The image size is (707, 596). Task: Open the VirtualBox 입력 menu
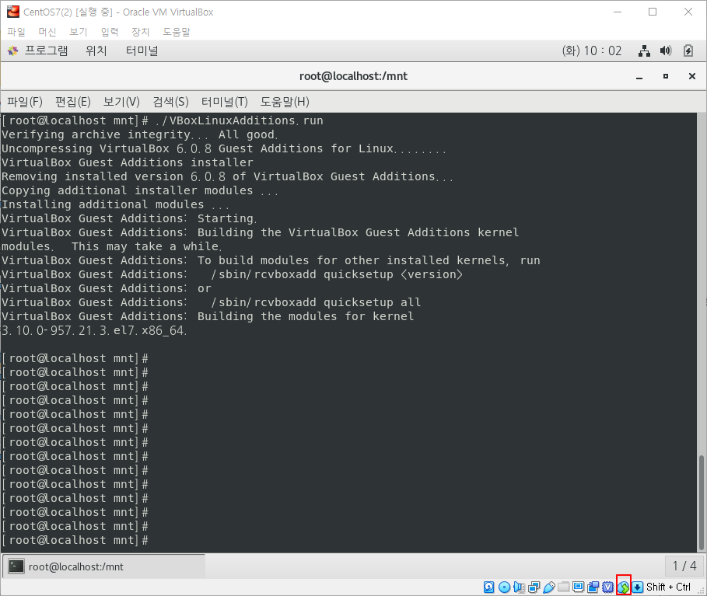(110, 32)
